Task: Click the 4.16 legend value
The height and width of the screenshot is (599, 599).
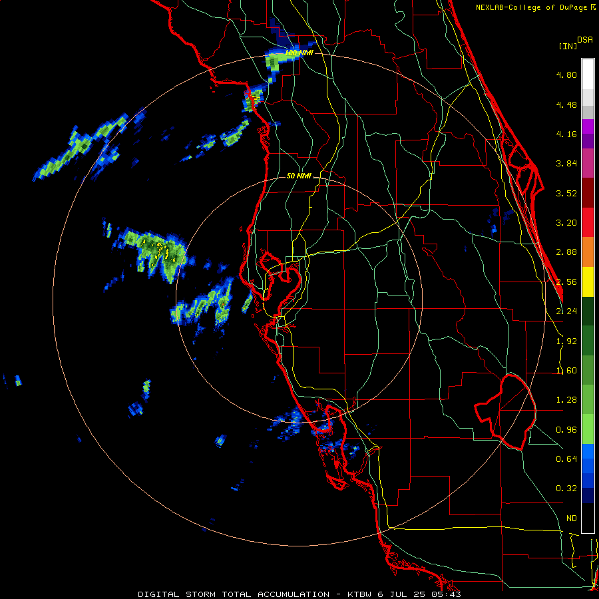Action: 566,134
